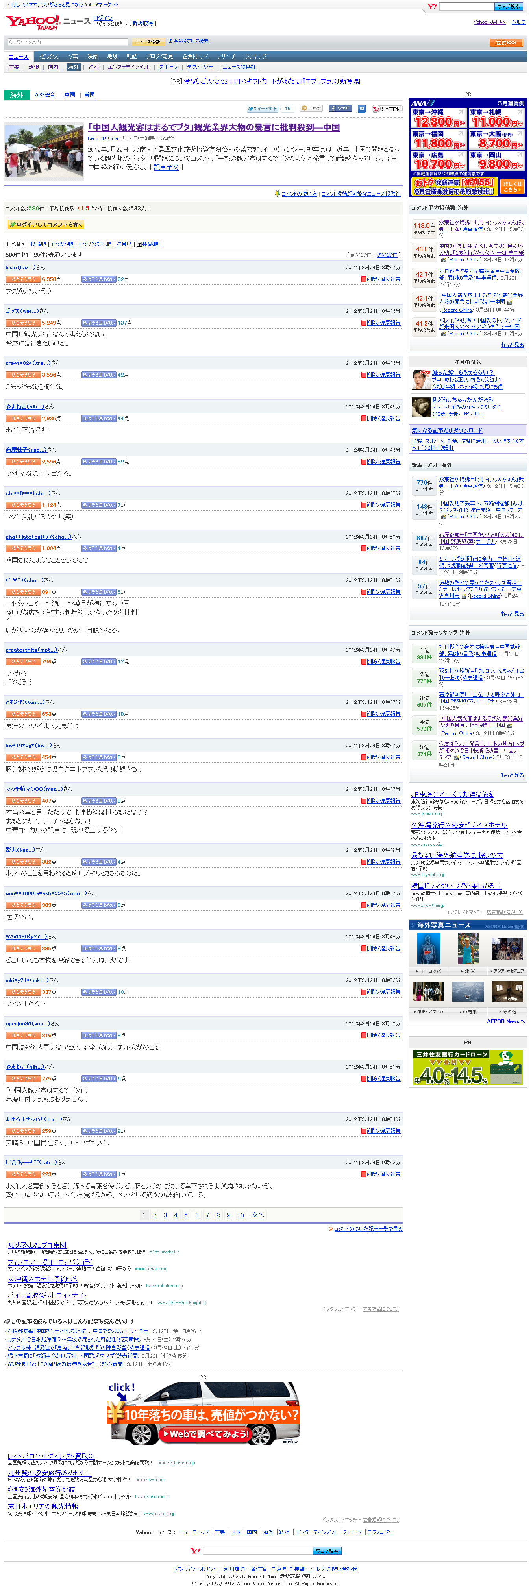Go to comments page 10
This screenshot has width=531, height=1595.
click(x=241, y=1215)
